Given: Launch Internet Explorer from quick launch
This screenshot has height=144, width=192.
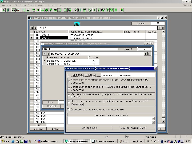Looking at the screenshot, I should [13, 141].
